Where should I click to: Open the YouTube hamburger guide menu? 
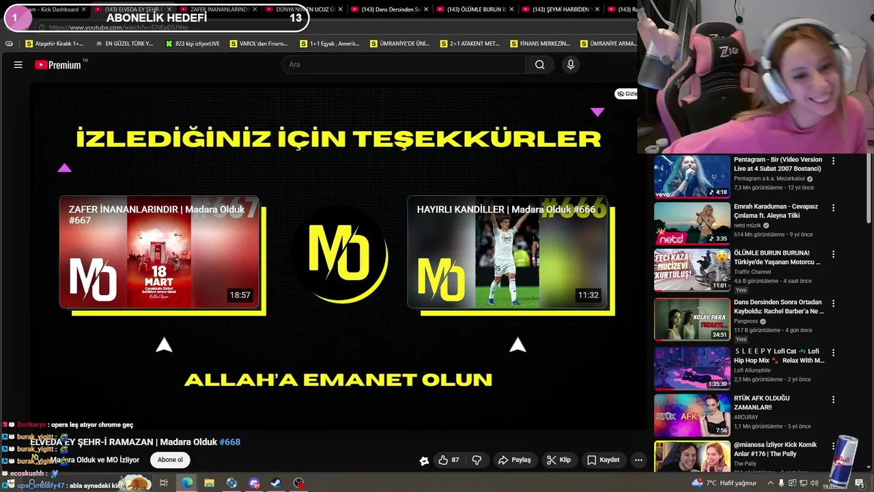[x=18, y=65]
